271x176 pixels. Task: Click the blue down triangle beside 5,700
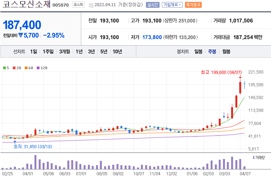click(x=21, y=36)
